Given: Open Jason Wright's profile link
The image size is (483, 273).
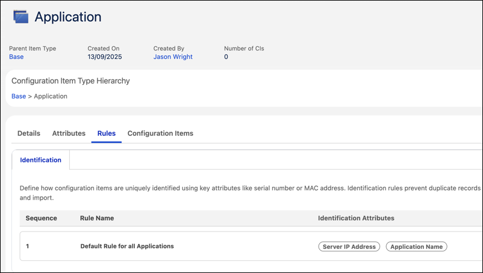Looking at the screenshot, I should (x=173, y=57).
